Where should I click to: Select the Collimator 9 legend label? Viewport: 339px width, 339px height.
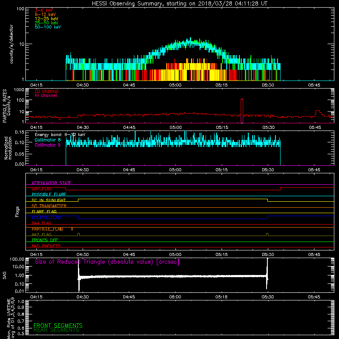tap(47, 145)
